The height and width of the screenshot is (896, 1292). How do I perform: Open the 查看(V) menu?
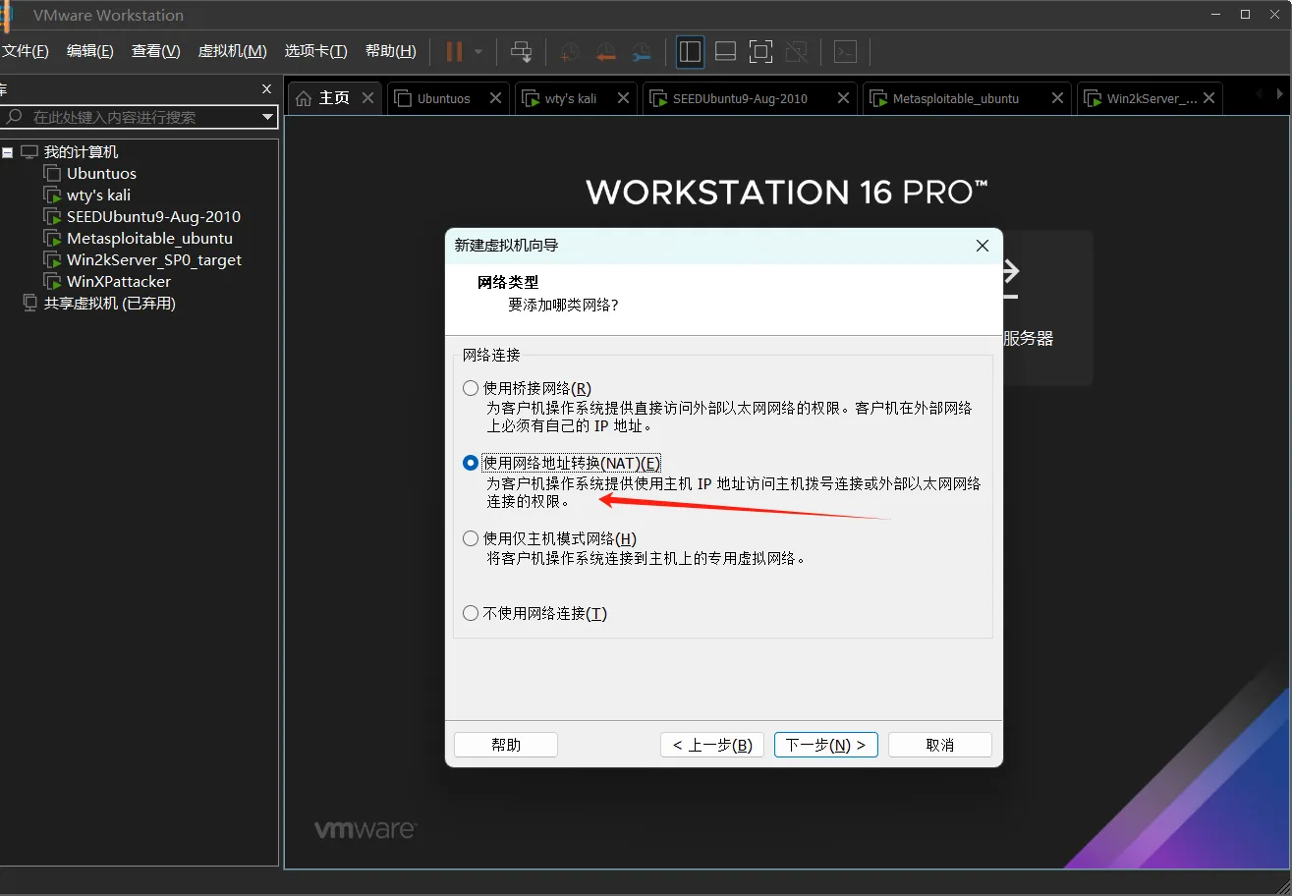point(156,51)
